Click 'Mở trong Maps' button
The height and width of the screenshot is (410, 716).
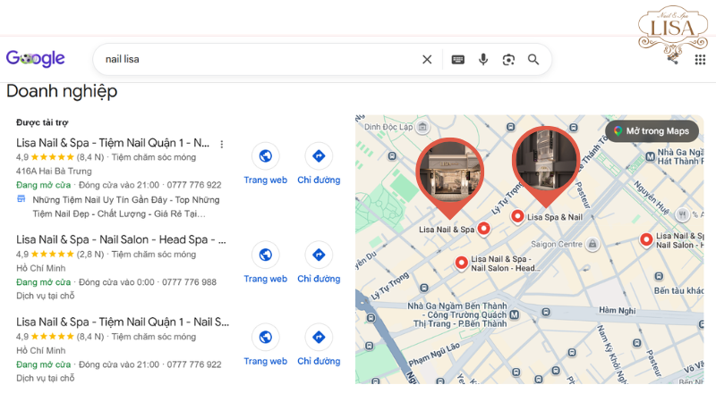coord(652,131)
